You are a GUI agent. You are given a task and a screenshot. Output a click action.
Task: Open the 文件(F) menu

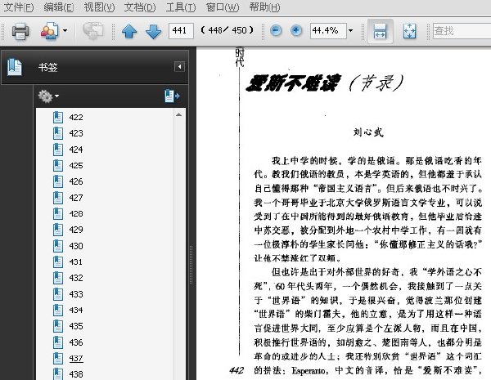tap(19, 7)
